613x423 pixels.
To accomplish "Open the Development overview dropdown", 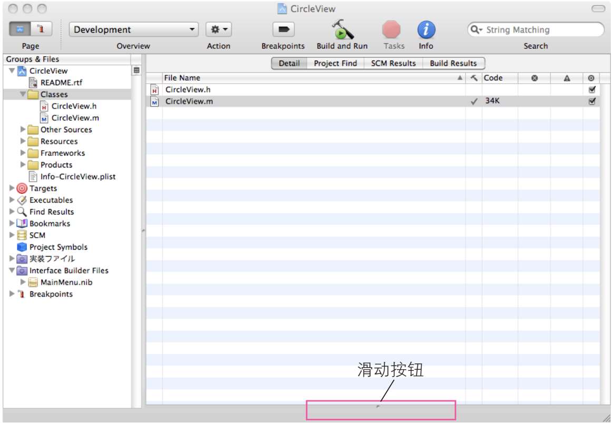I will tap(134, 29).
